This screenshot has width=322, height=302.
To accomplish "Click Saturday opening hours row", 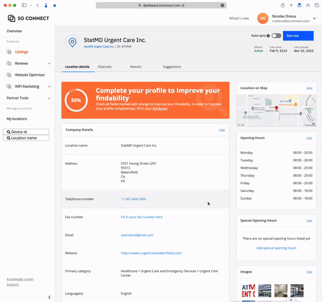I will [276, 191].
